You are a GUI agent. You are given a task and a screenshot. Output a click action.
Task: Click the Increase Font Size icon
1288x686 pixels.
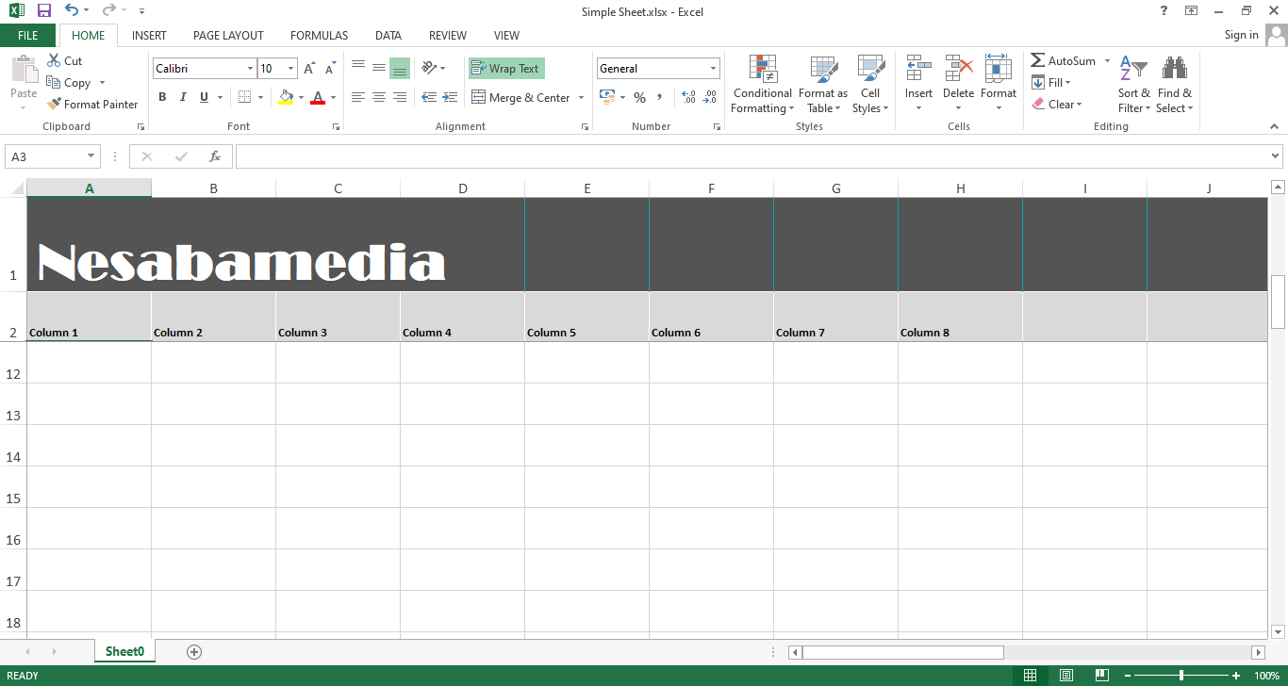pyautogui.click(x=309, y=69)
